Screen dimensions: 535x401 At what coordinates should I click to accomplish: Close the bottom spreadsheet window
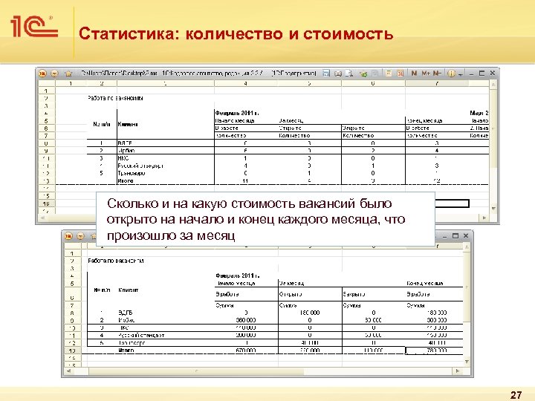(x=466, y=235)
